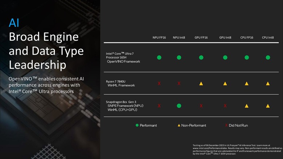Click the yellow triangle for Snapdragon CPU Int8
Image resolution: width=283 pixels, height=159 pixels.
tap(268, 106)
